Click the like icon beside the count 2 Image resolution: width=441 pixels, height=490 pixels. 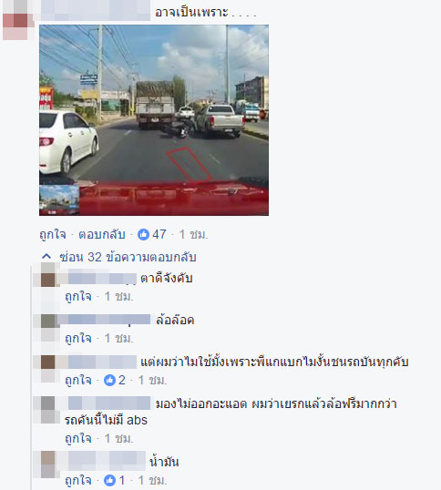[109, 380]
